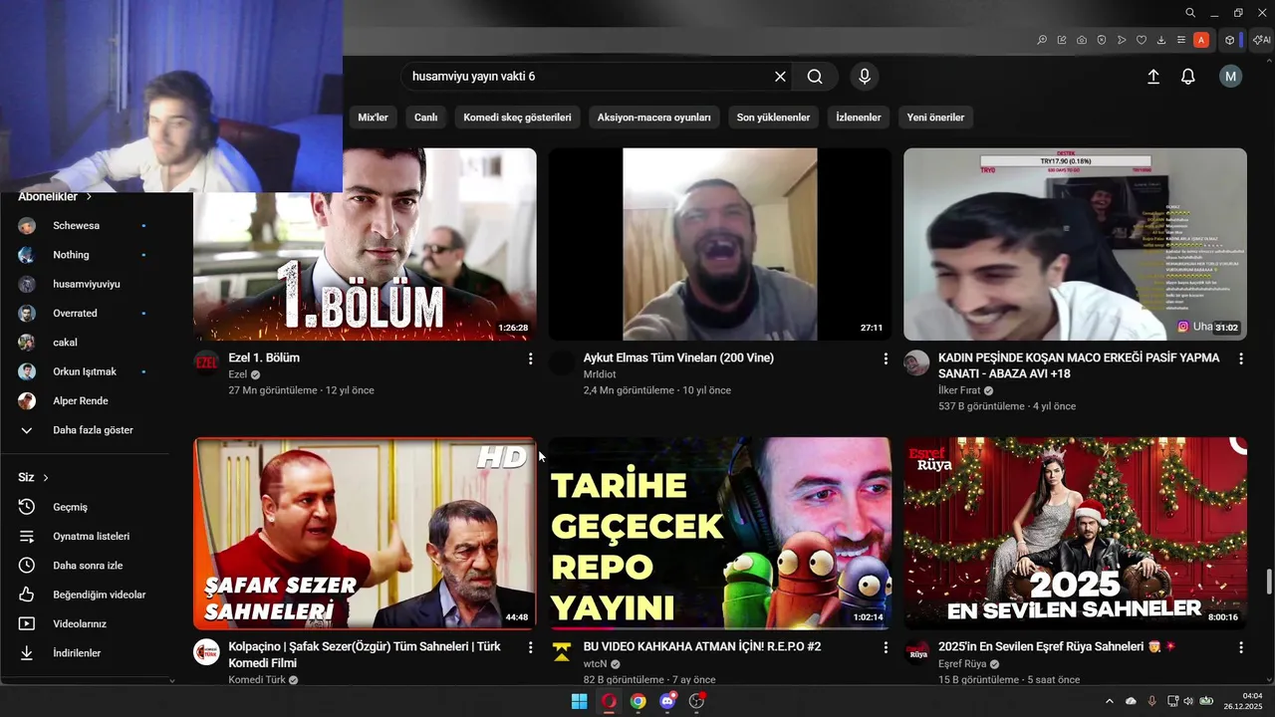This screenshot has height=717, width=1275.
Task: Open the Opera ad blocker shield
Action: click(x=1102, y=40)
